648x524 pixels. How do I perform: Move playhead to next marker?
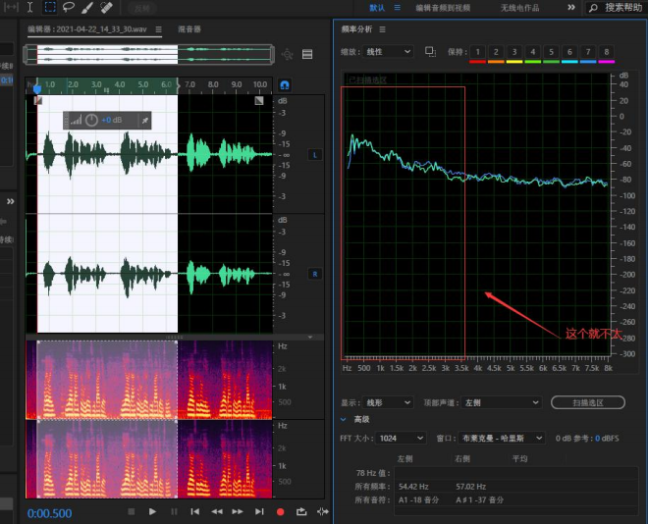[x=259, y=511]
